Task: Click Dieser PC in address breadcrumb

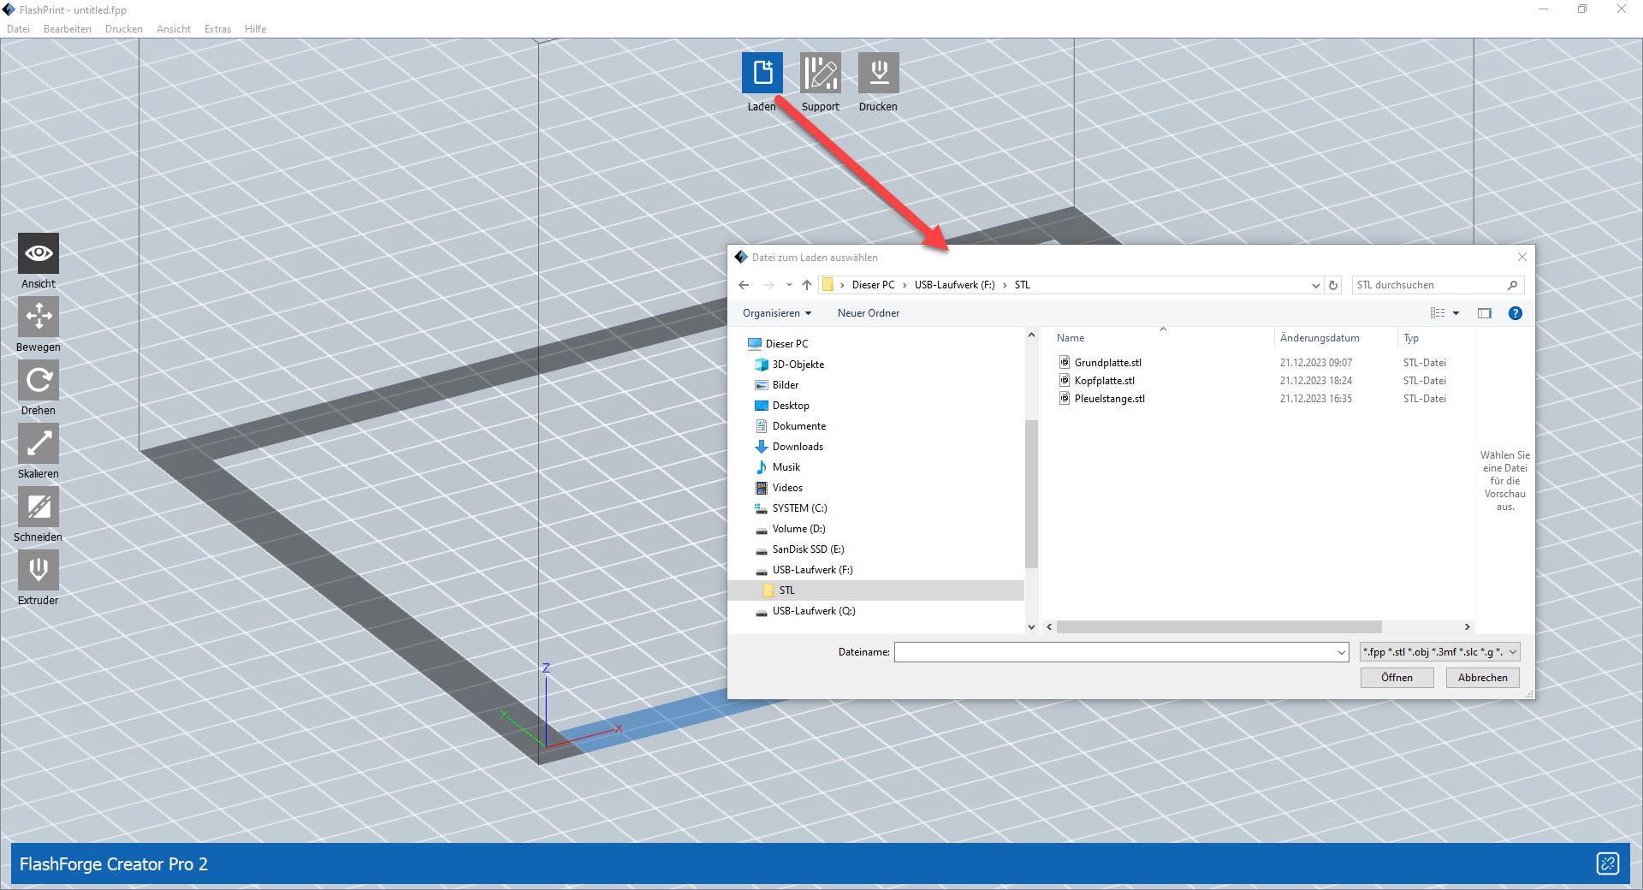Action: tap(873, 285)
